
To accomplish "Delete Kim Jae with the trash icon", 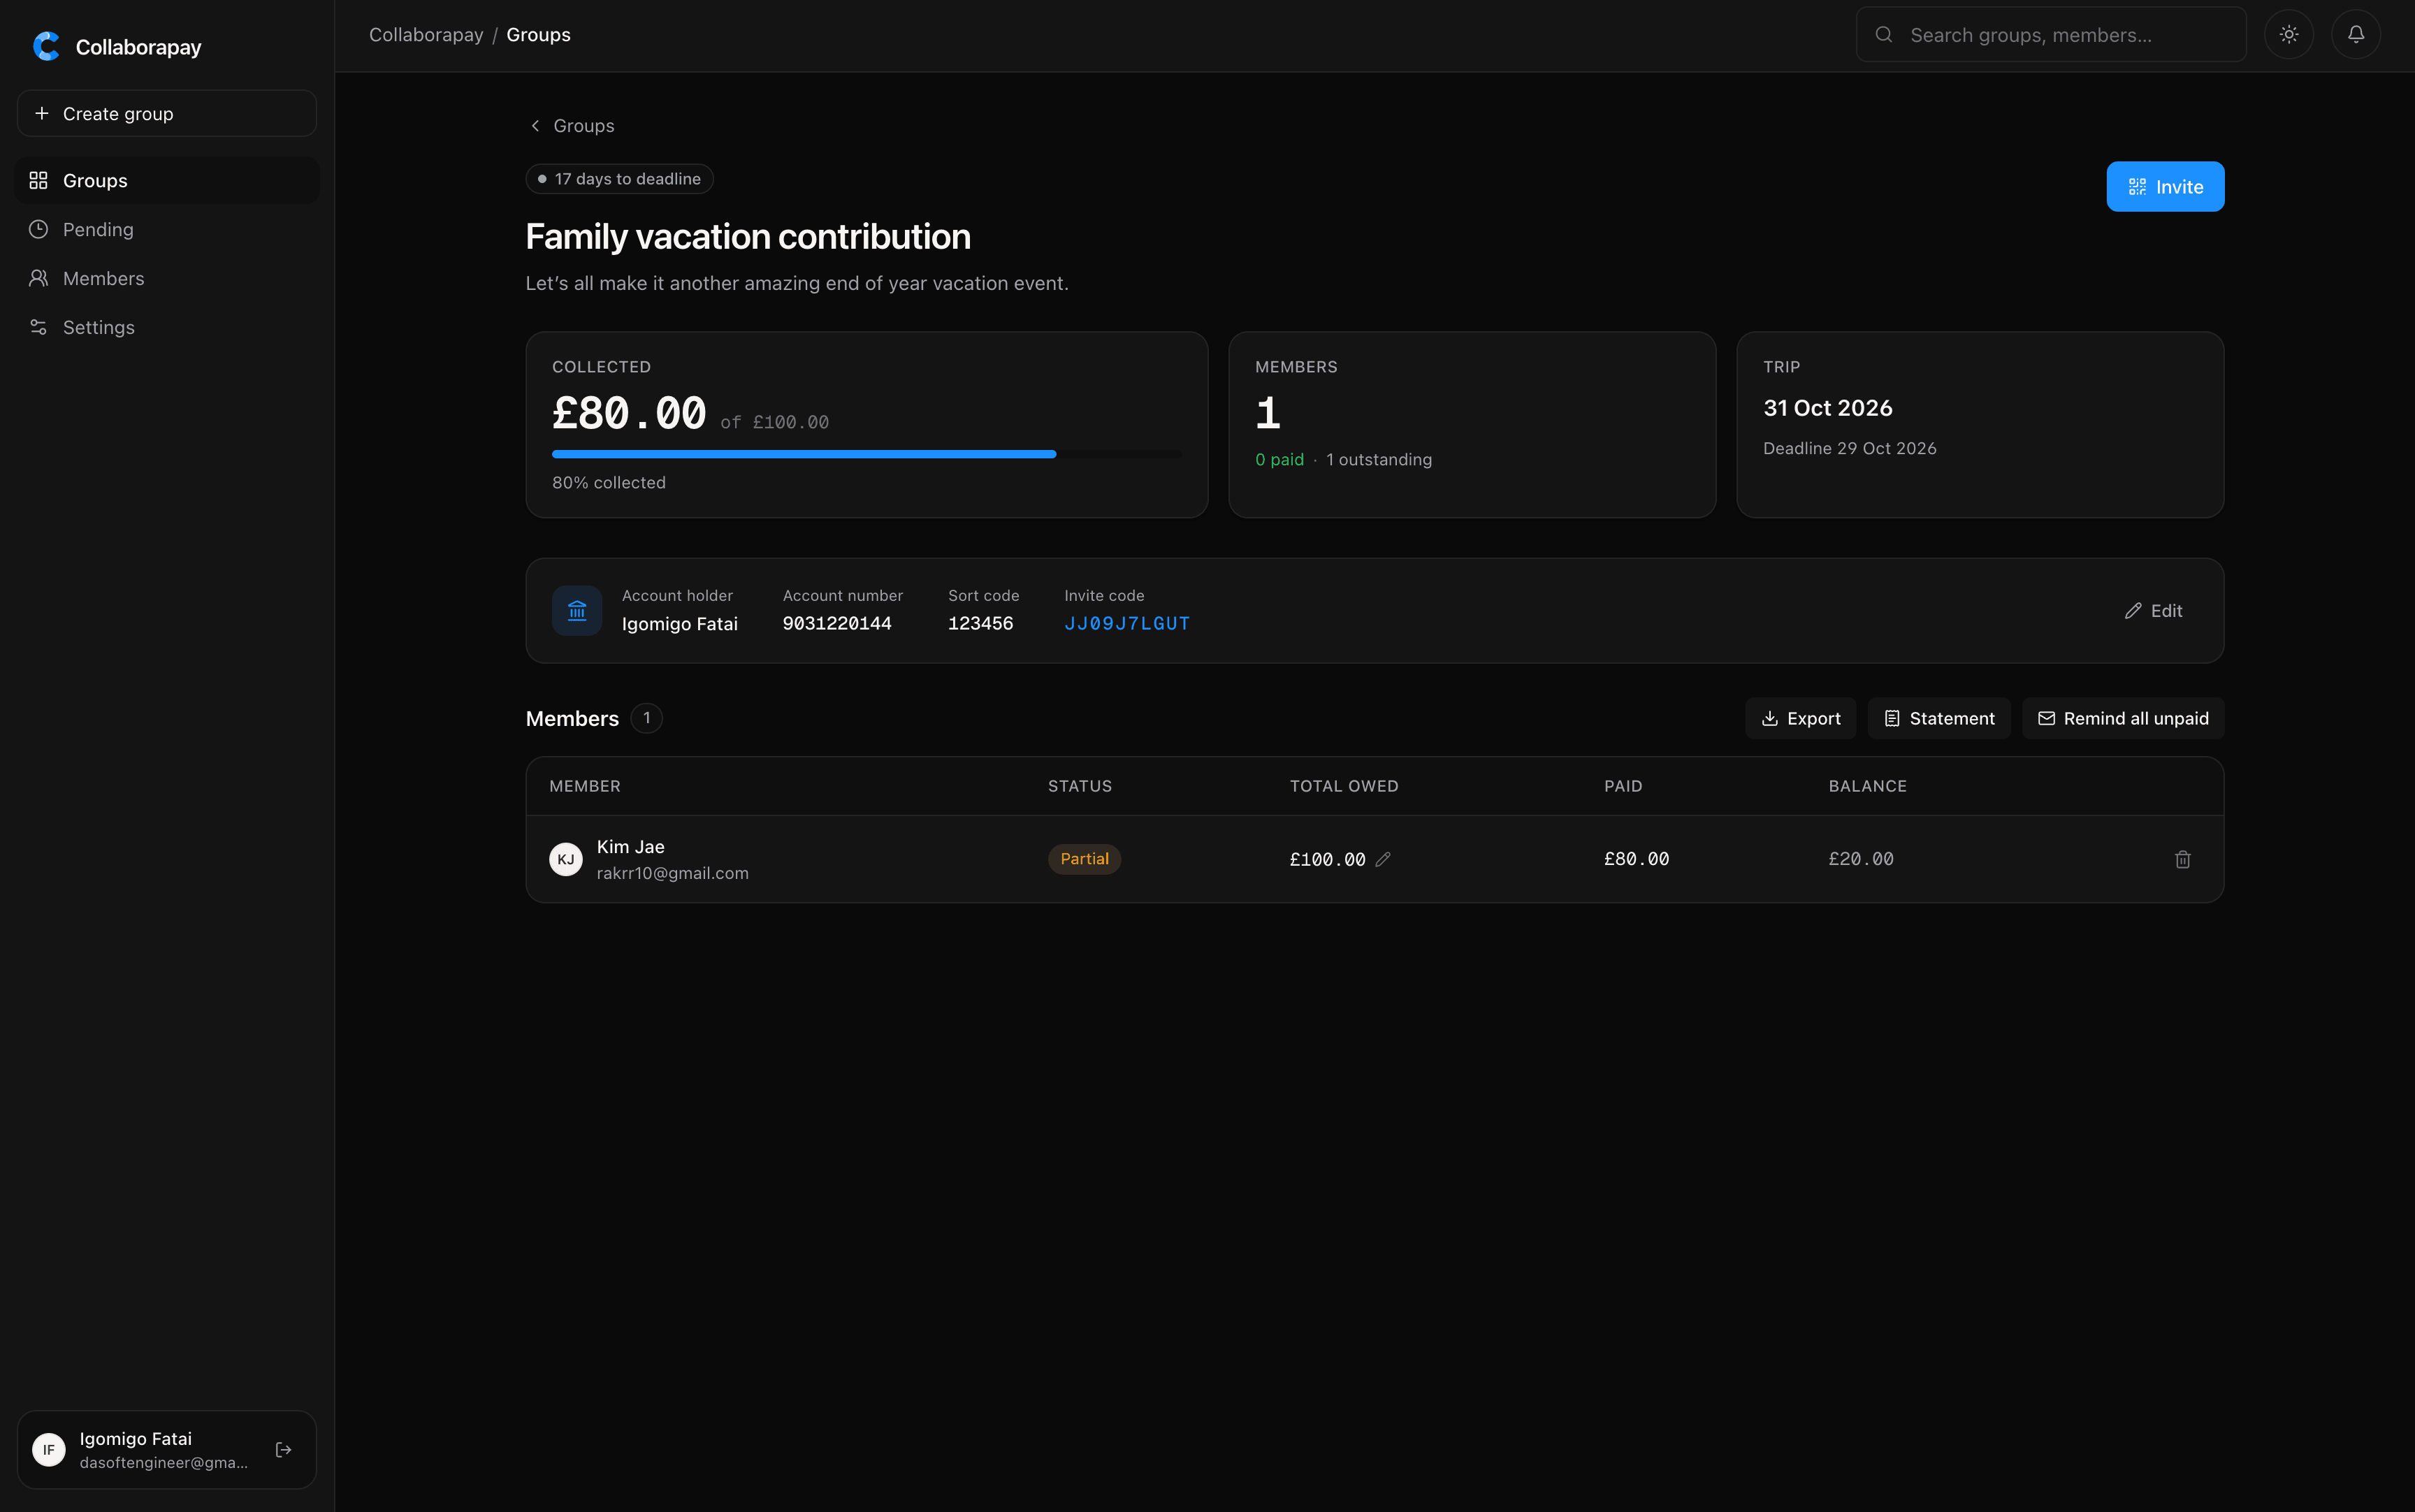I will [x=2183, y=860].
